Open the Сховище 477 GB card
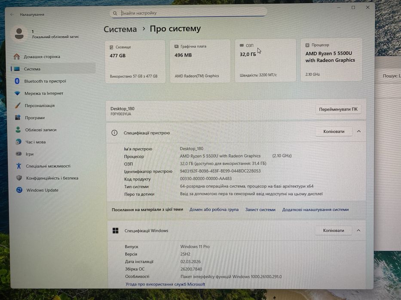401x300 pixels. click(x=135, y=61)
